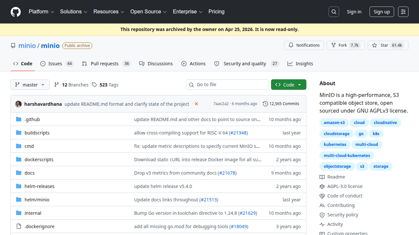419x235 pixels.
Task: Open AGPL-3.0 license link
Action: tap(341, 186)
